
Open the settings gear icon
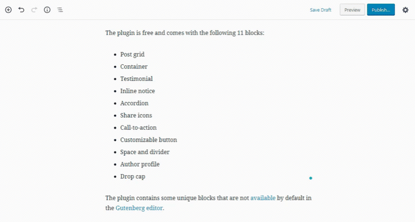(x=405, y=10)
